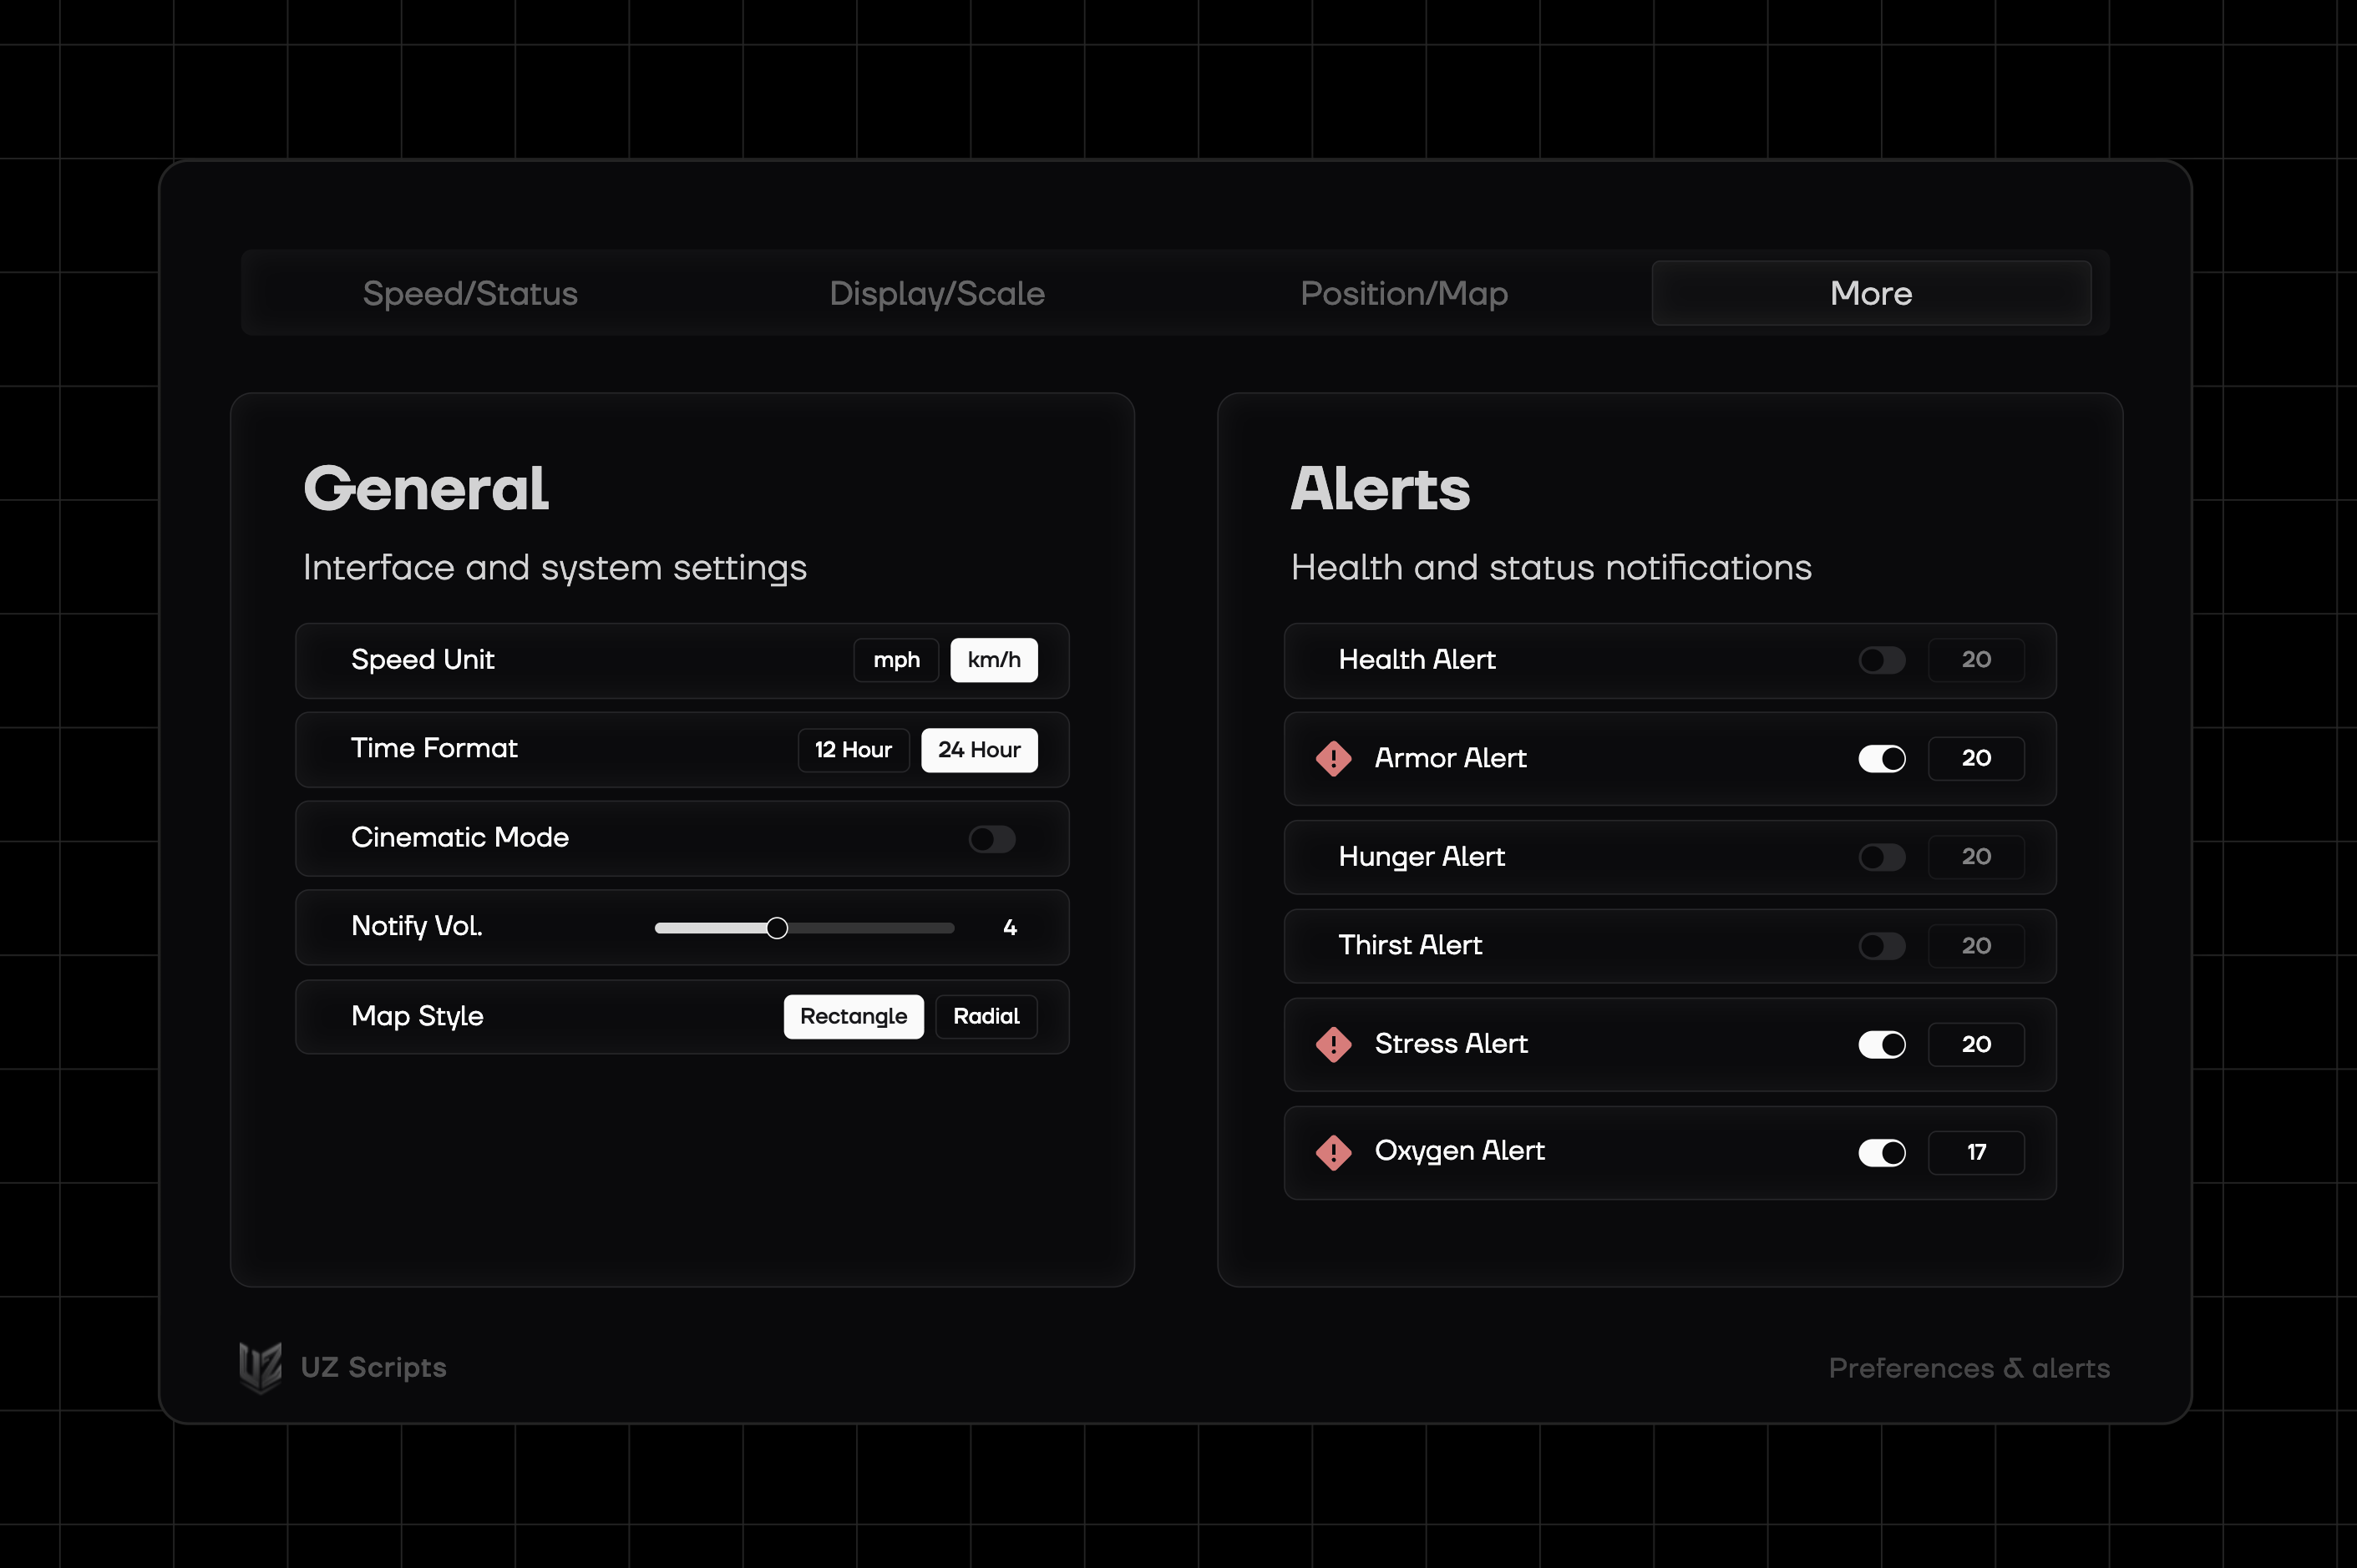The width and height of the screenshot is (2357, 1568).
Task: Choose Radial map style
Action: pos(986,1016)
